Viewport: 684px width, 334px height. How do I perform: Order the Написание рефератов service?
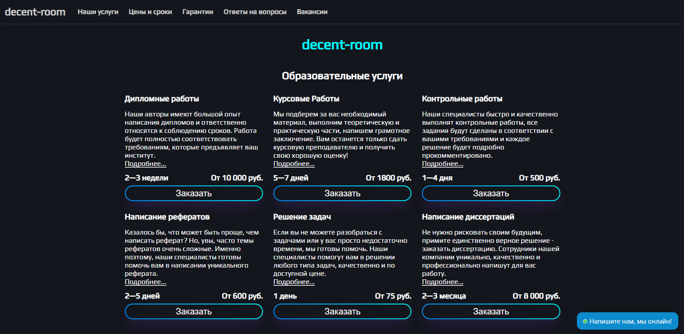(x=194, y=311)
